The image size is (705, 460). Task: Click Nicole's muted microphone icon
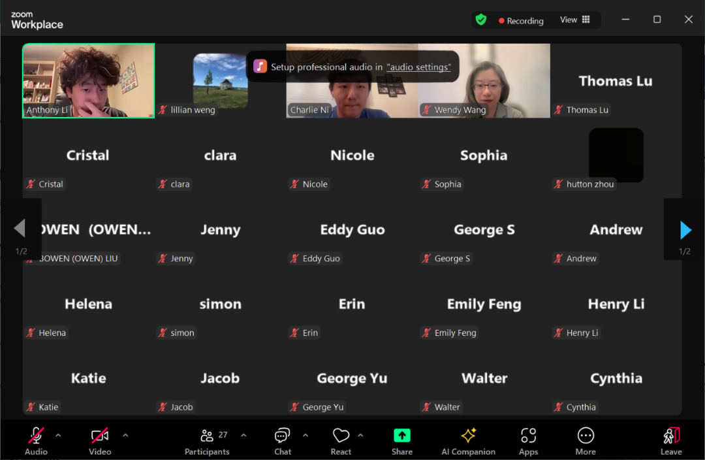294,184
